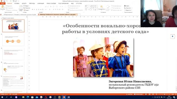Open the OFFICE TAB ribbon tab

tap(79, 4)
